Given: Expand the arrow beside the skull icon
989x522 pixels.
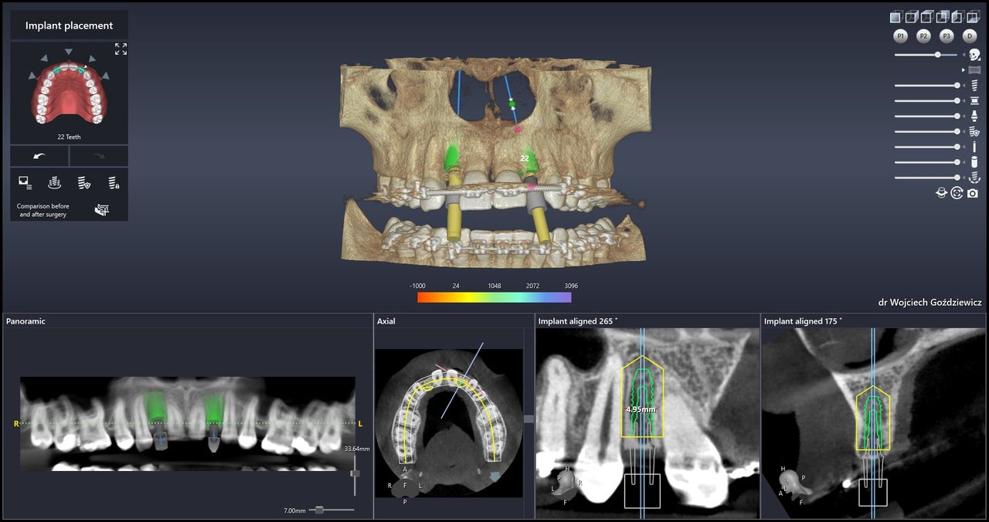Looking at the screenshot, I should pyautogui.click(x=964, y=55).
